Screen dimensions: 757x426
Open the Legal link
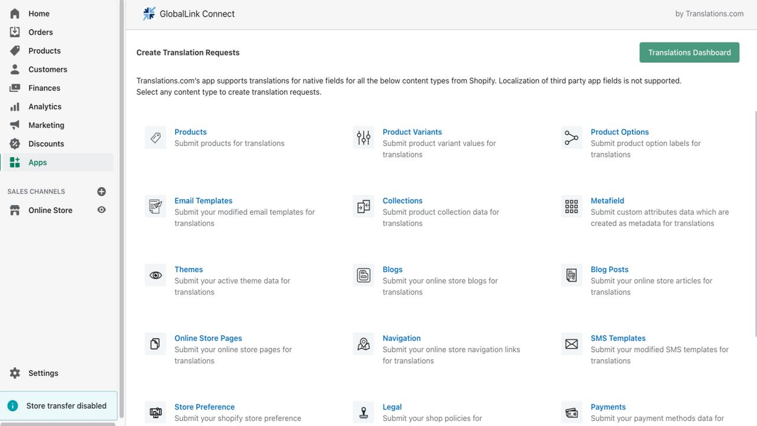pyautogui.click(x=392, y=406)
